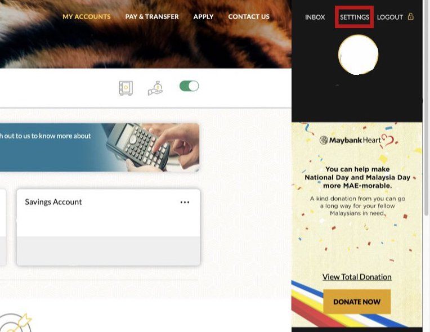Viewport: 430px width, 332px height.
Task: Click the calculator promotional banner
Action: (100, 147)
